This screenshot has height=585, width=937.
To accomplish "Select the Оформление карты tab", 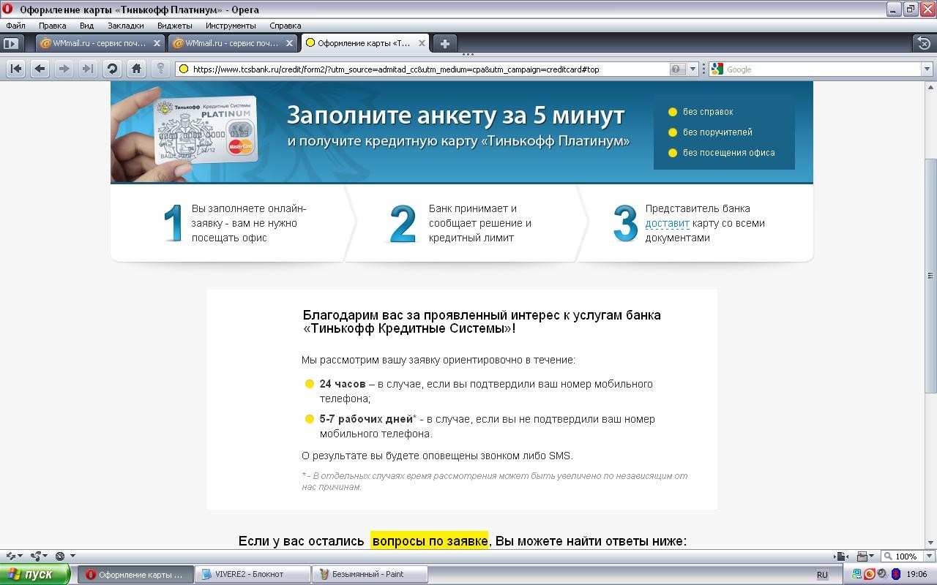I will point(365,43).
